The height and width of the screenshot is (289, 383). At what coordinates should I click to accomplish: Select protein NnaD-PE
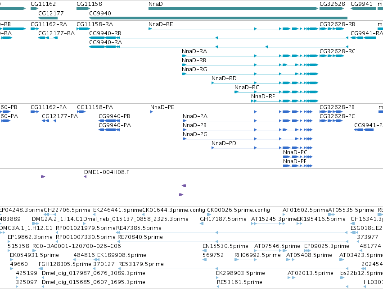coord(231,112)
